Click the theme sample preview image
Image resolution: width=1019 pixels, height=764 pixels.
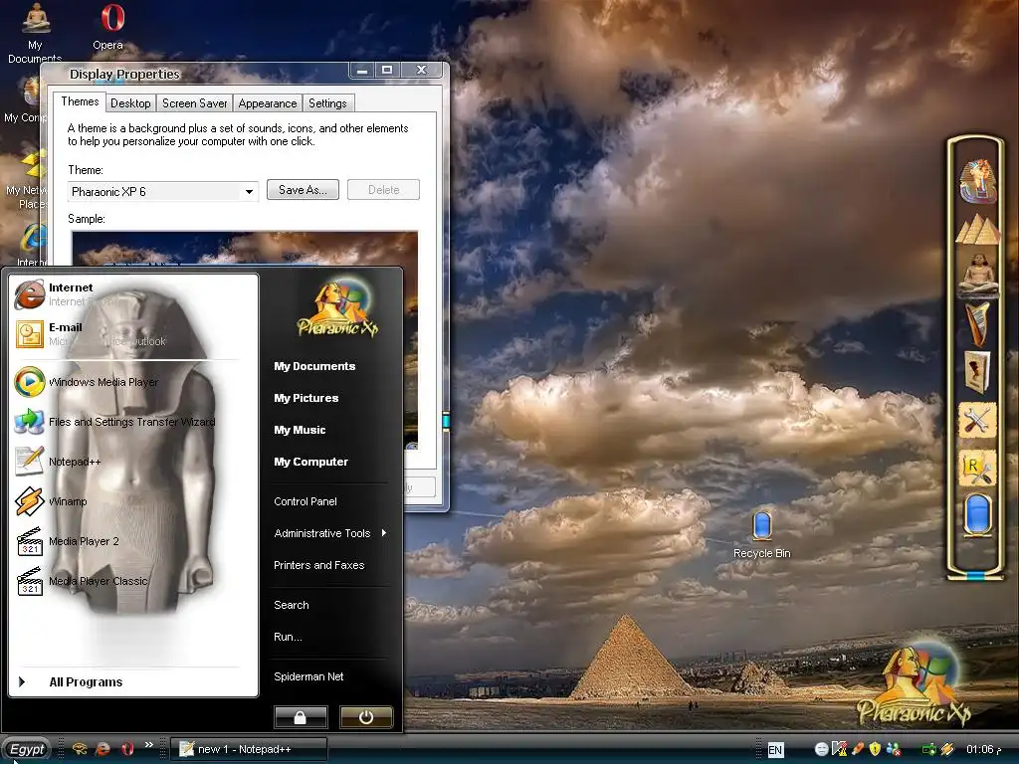click(245, 248)
